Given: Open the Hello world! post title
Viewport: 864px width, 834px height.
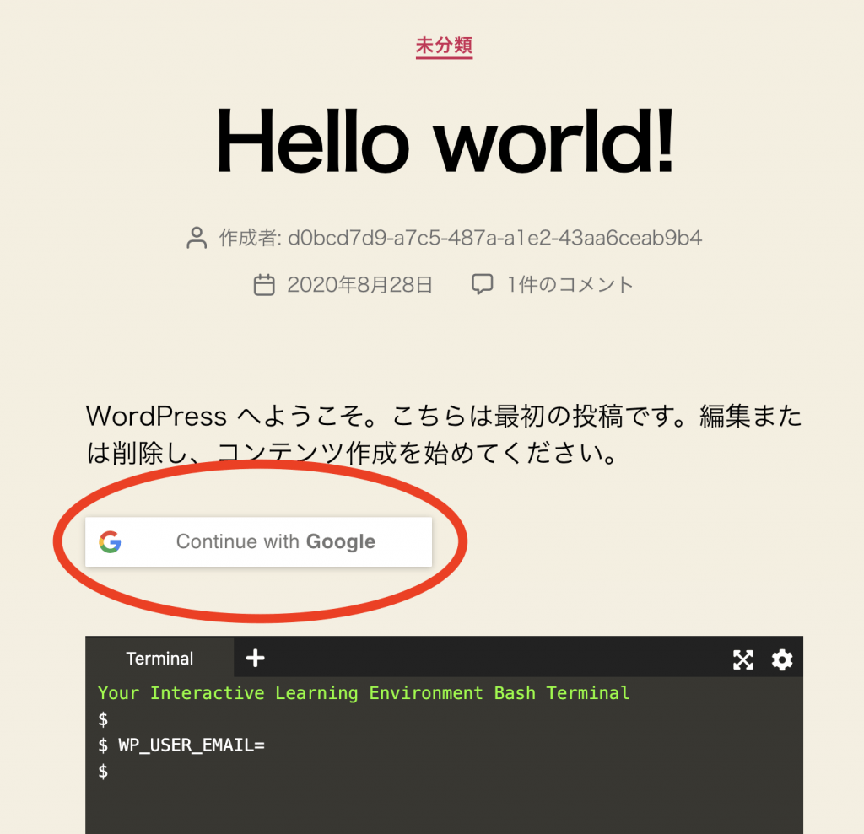Looking at the screenshot, I should tap(444, 141).
